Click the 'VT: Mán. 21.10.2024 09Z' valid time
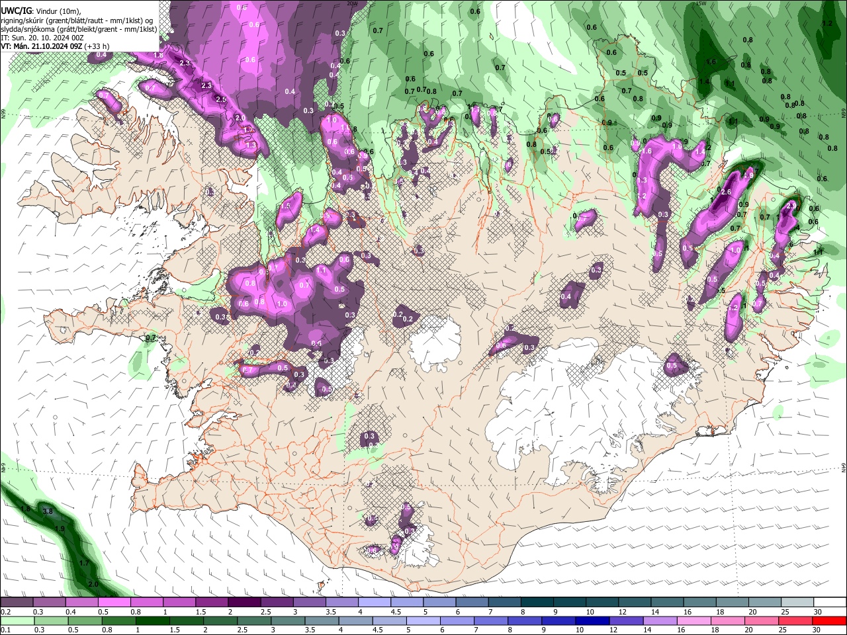Screen dimensions: 847x635 (x=41, y=46)
